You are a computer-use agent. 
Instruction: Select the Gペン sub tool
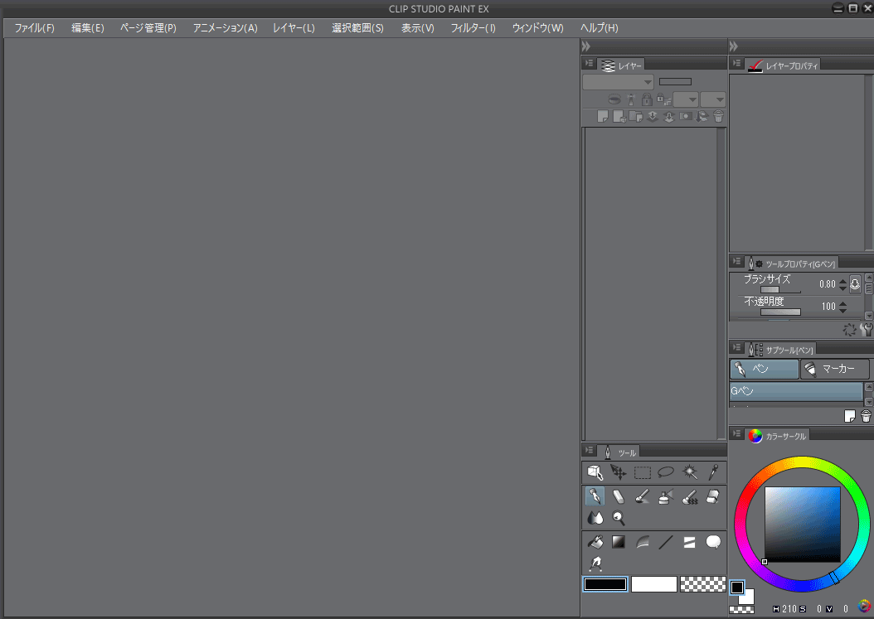coord(795,391)
